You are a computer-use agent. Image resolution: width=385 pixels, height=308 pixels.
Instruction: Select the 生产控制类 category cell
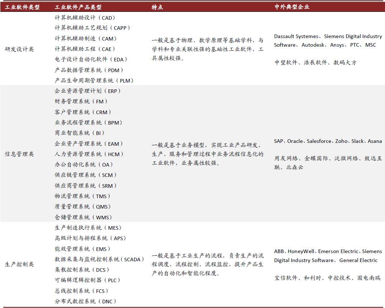pos(19,264)
